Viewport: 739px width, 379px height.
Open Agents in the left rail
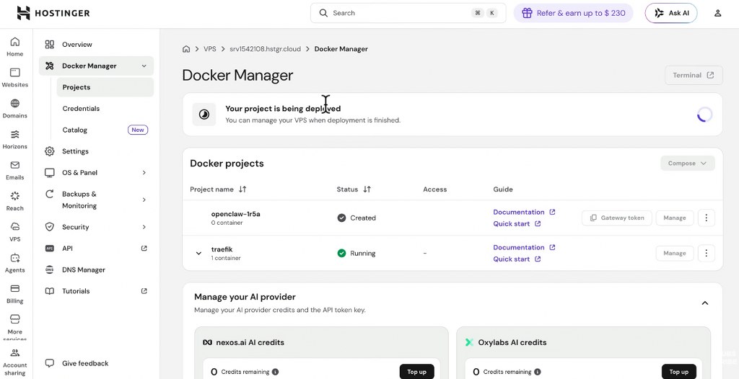(14, 263)
